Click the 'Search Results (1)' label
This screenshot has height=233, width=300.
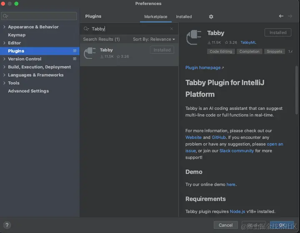(101, 39)
